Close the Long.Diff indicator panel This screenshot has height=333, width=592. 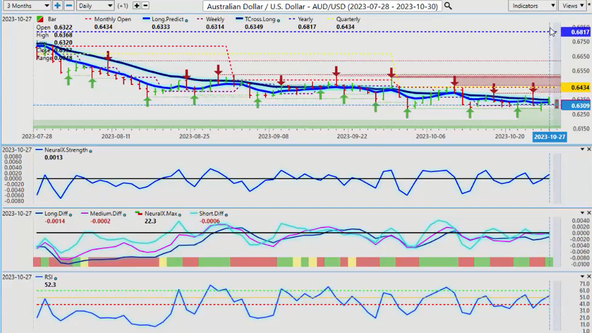point(589,213)
